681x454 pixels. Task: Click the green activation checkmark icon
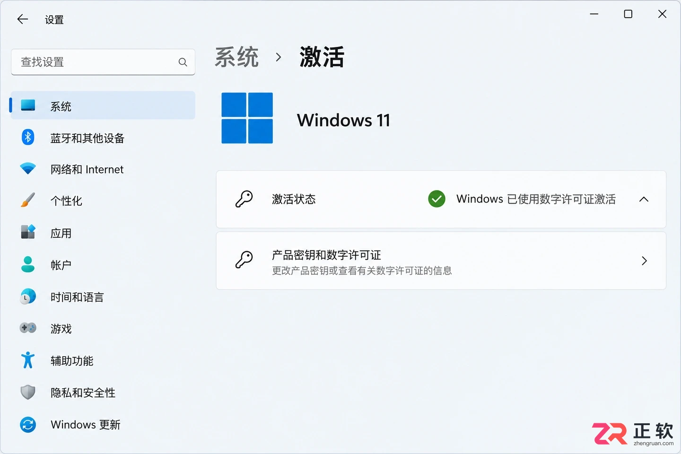pyautogui.click(x=437, y=199)
